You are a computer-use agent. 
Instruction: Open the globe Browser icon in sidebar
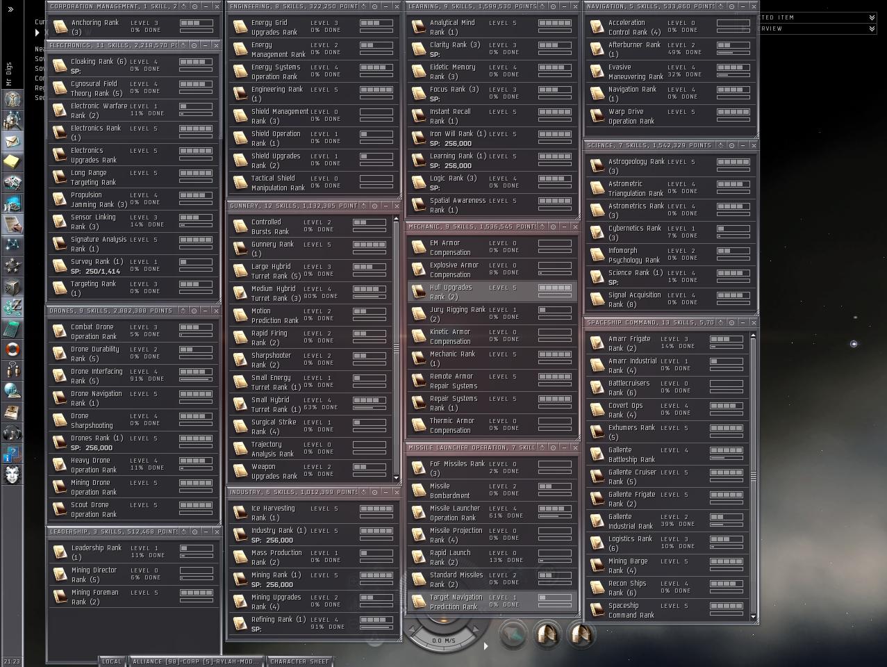click(x=13, y=391)
